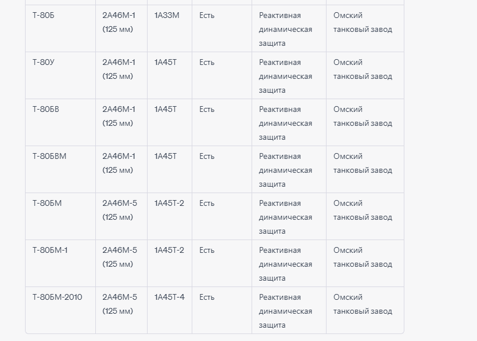Click Омский танковый завод in Т-80Б row
This screenshot has height=341, width=477.
363,22
